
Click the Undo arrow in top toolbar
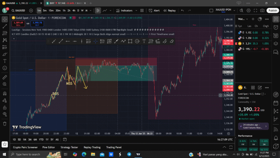click(x=183, y=11)
